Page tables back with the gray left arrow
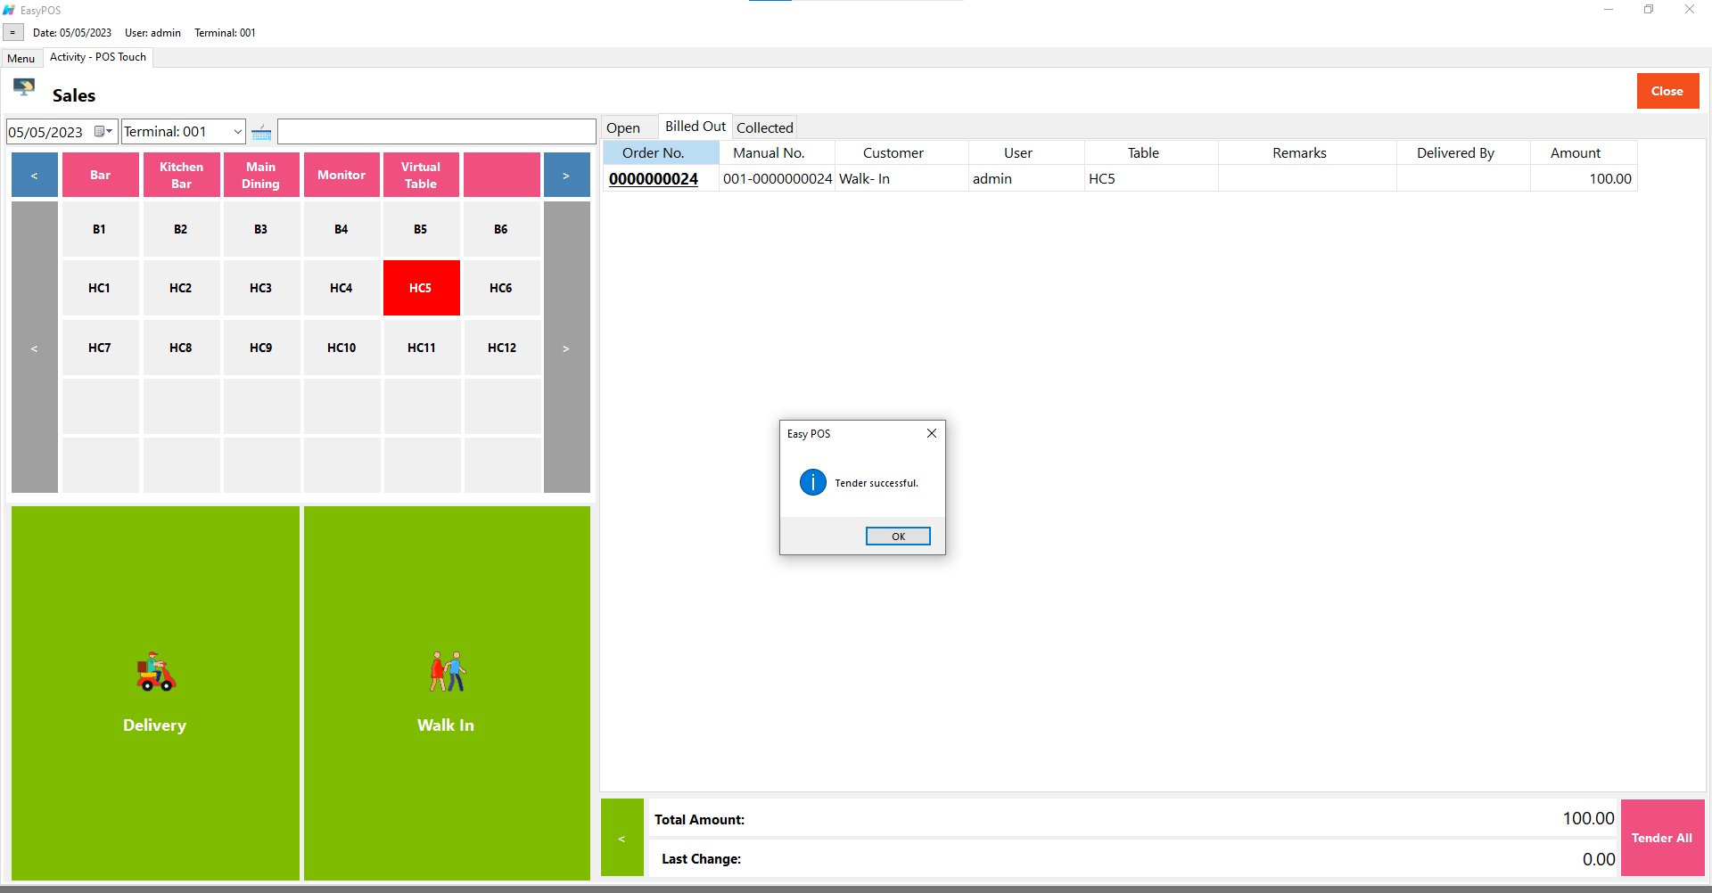 [35, 348]
